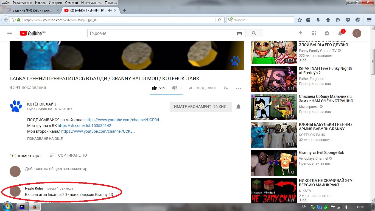Open the Funny Family Games TV channel name
The width and height of the screenshot is (375, 211).
tap(318, 51)
